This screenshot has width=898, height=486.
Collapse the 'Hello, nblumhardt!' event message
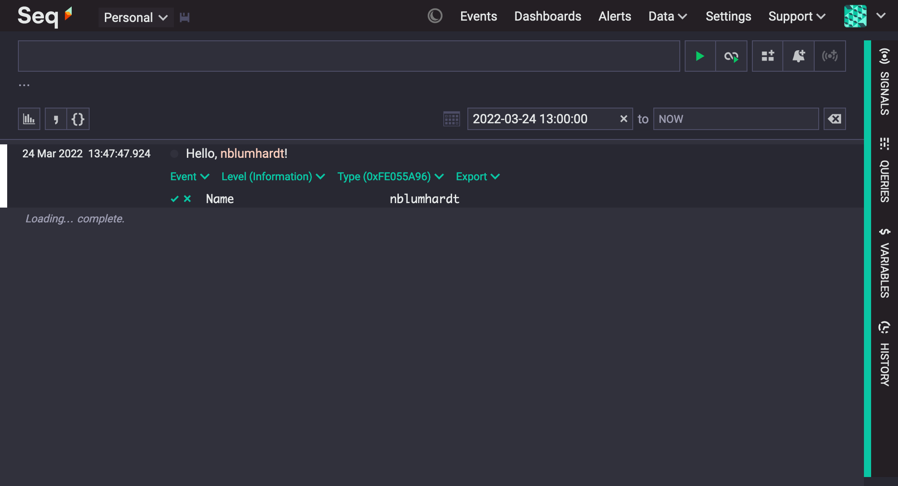[237, 153]
